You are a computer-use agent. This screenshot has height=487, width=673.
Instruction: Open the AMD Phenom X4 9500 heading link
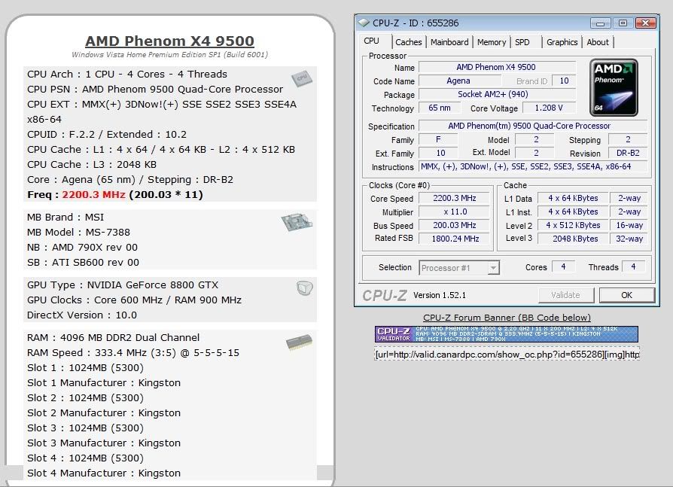169,41
